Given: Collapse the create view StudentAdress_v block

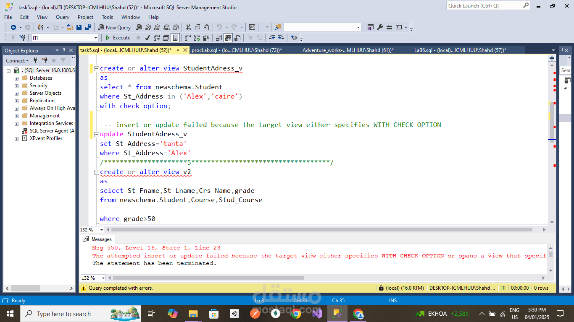Looking at the screenshot, I should click(x=96, y=68).
